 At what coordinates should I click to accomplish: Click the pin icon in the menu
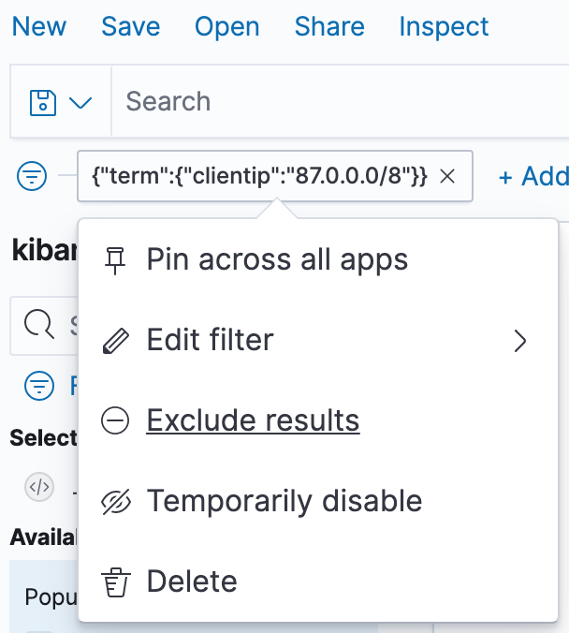point(115,259)
